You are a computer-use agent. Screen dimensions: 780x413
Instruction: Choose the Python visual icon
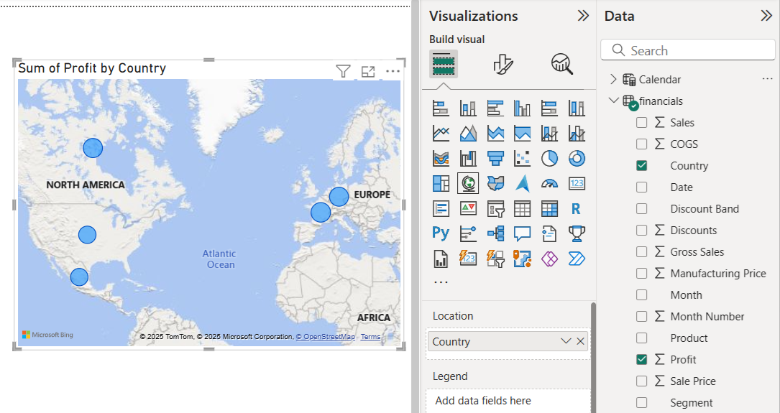[x=441, y=233]
